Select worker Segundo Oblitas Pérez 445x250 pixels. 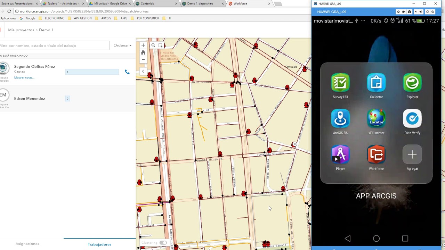click(34, 67)
